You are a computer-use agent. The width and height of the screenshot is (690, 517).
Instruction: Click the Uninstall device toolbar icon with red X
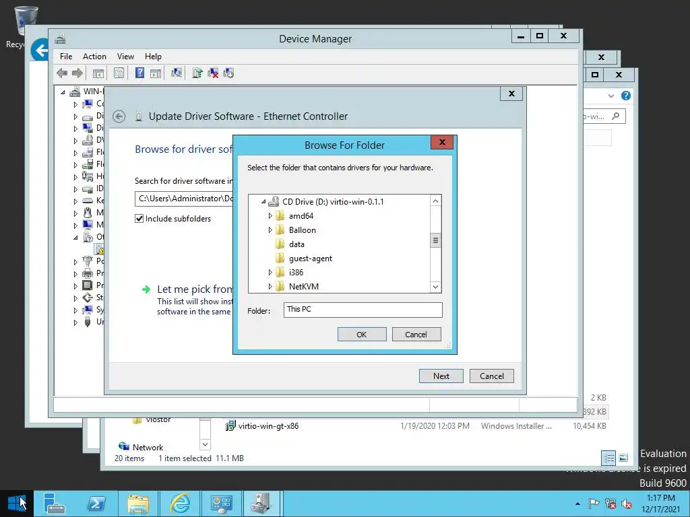213,73
